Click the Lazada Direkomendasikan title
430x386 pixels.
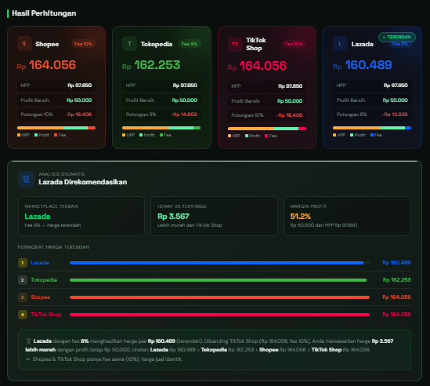click(x=83, y=182)
